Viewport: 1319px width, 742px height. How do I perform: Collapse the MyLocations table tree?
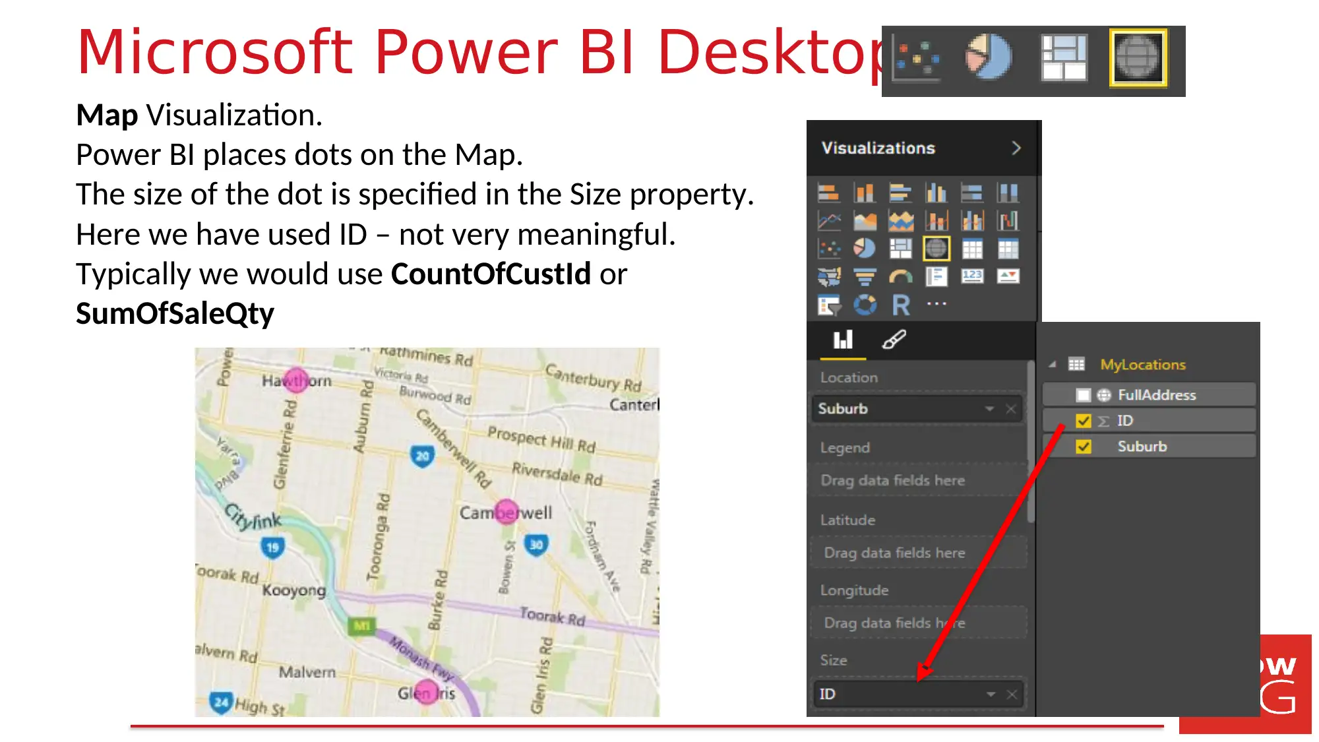point(1053,364)
